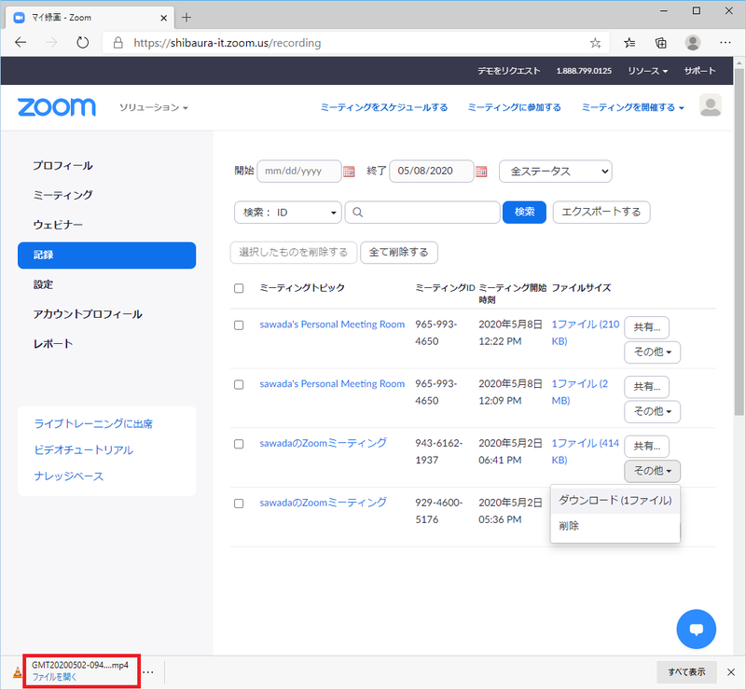Image resolution: width=746 pixels, height=690 pixels.
Task: Open a new browser tab
Action: pyautogui.click(x=186, y=18)
